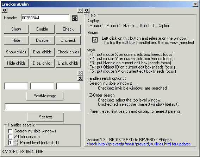
Task: Click the Check button
Action: click(68, 29)
